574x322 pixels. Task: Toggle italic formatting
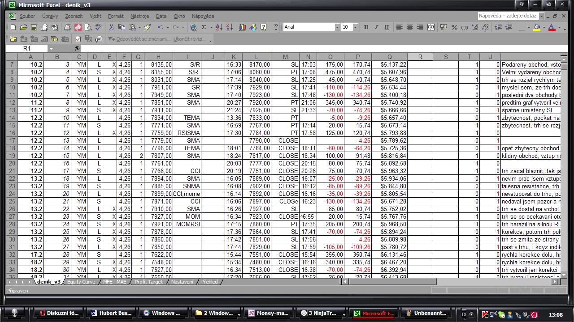coord(376,27)
